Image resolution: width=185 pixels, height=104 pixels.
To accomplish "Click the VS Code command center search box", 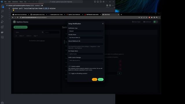I will tap(61, 2).
